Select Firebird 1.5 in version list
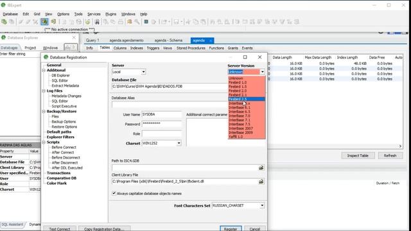411x231 pixels. pyautogui.click(x=247, y=87)
